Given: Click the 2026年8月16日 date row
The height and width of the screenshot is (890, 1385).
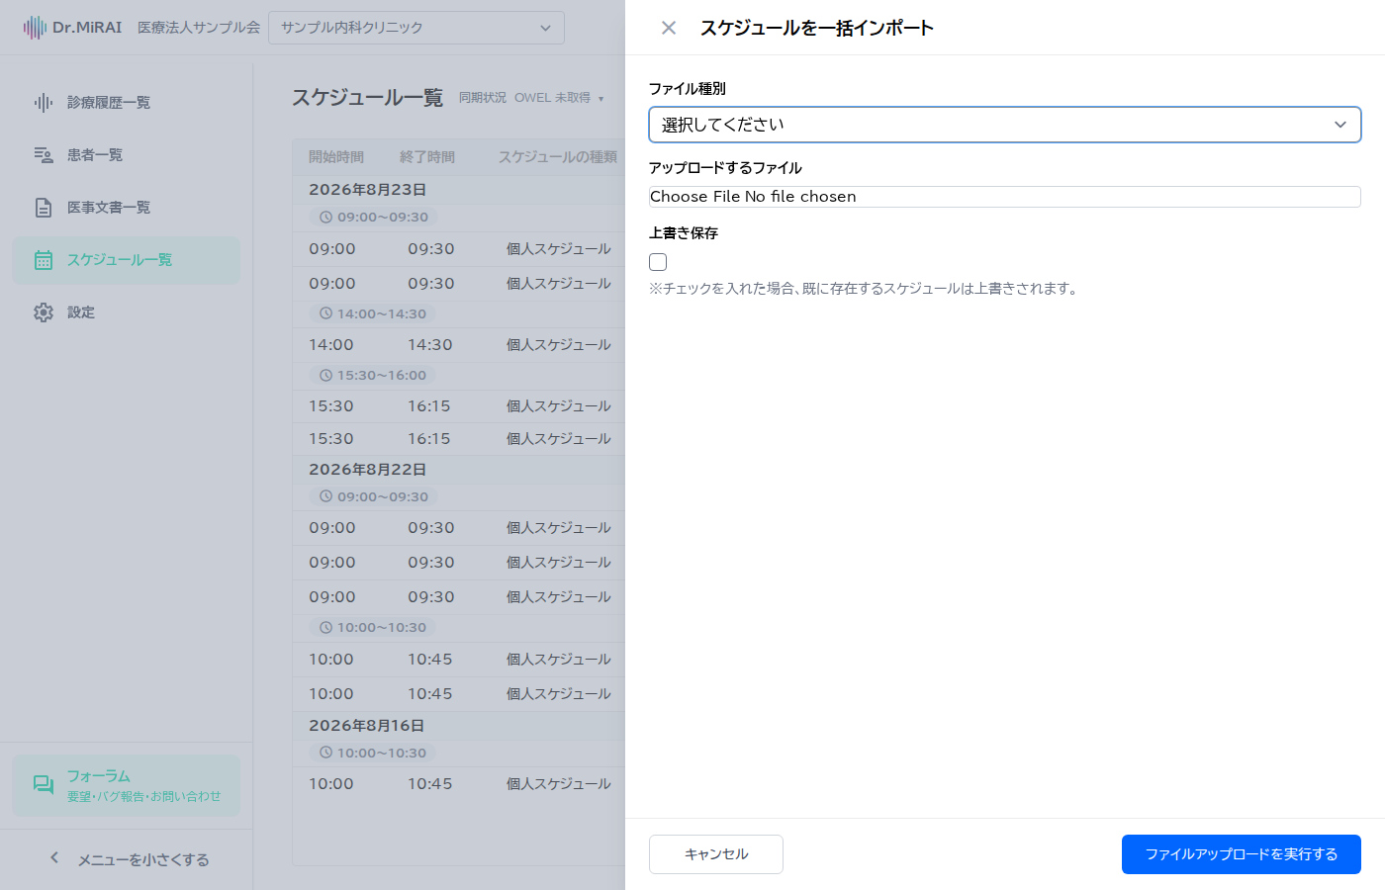Looking at the screenshot, I should tap(459, 726).
